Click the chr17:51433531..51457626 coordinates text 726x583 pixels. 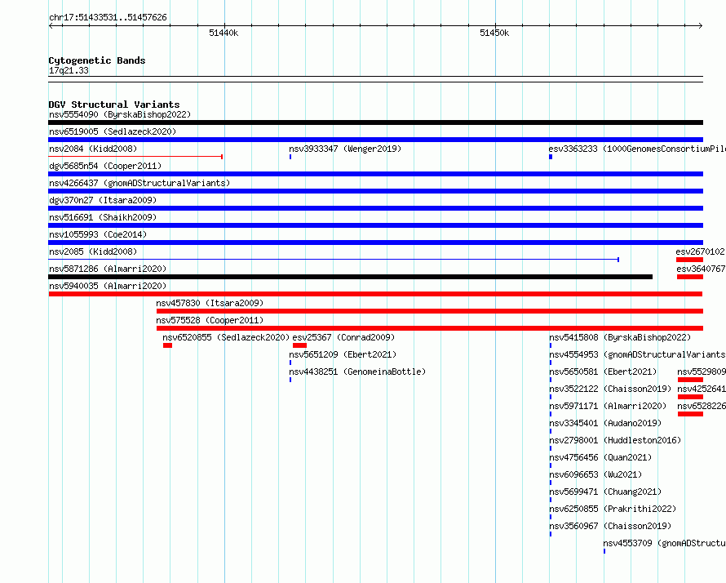(x=108, y=17)
